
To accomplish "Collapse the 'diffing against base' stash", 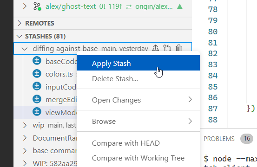I will [25, 49].
